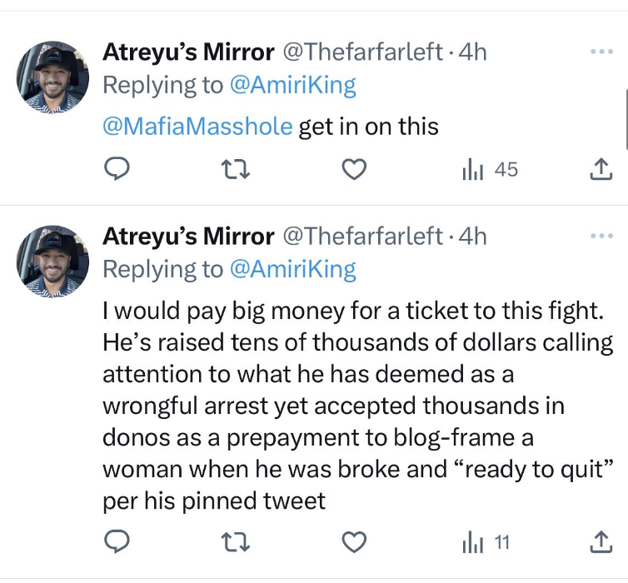
Task: Like the "big money" fight tweet
Action: tap(355, 543)
